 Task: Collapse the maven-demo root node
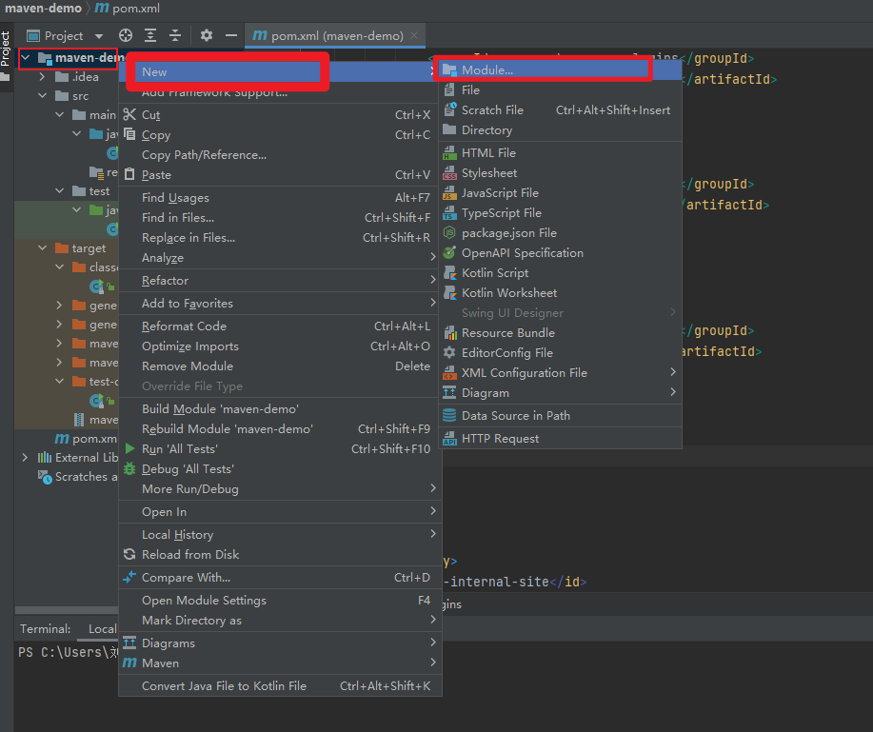coord(26,57)
